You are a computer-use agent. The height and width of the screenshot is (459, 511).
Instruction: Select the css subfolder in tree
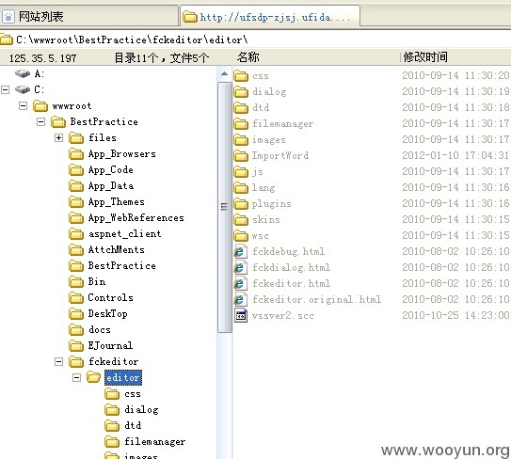(133, 394)
